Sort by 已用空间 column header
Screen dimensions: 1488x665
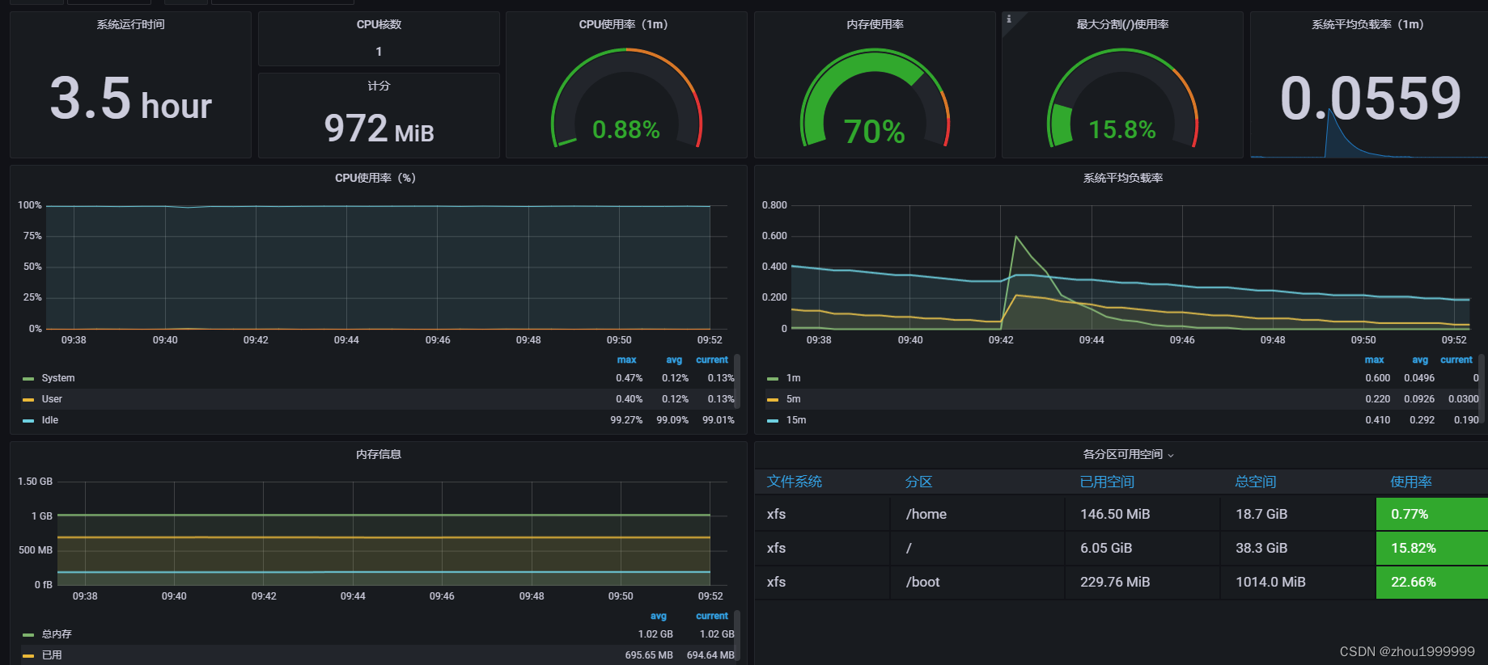(x=1107, y=482)
